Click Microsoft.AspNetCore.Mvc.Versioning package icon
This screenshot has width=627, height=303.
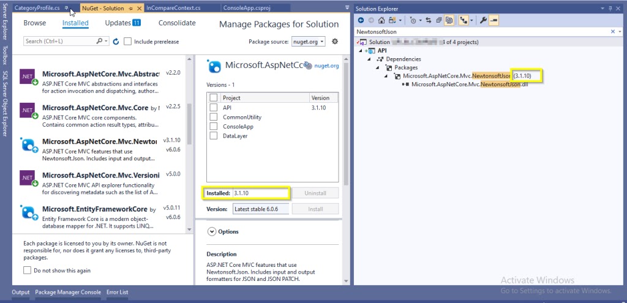click(x=29, y=179)
